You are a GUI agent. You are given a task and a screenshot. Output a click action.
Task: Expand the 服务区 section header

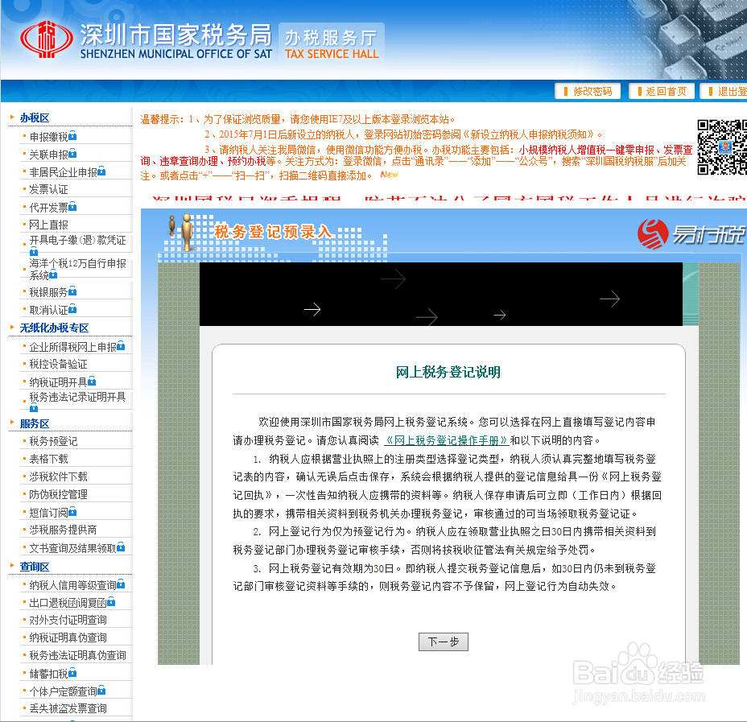click(33, 423)
